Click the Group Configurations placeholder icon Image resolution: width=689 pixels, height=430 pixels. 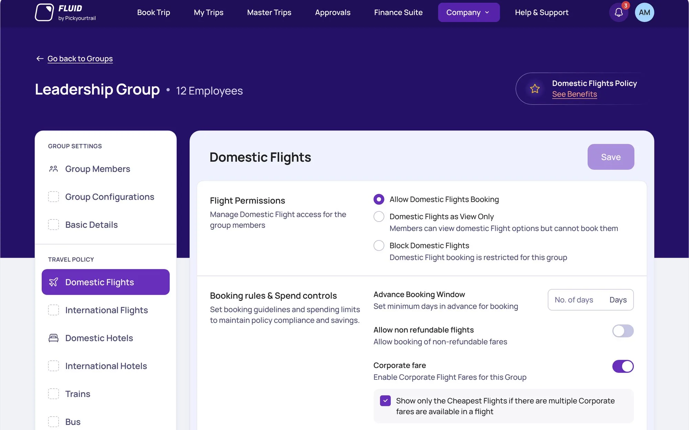pos(53,197)
